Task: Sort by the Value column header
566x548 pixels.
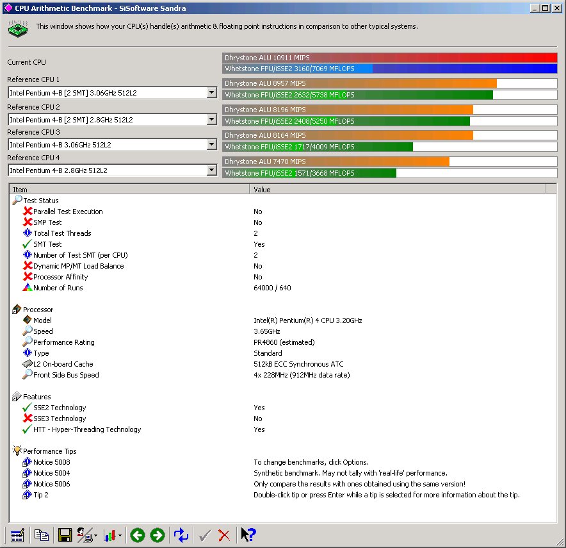Action: click(398, 189)
